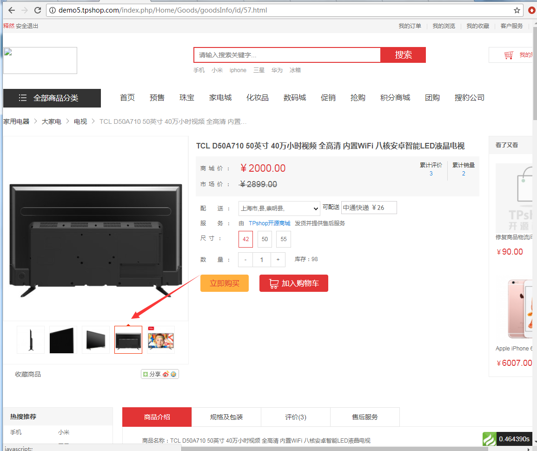Viewport: 537px width, 451px height.
Task: Click the green plus share icon
Action: [146, 374]
